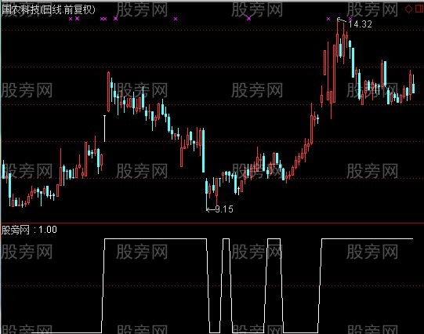Click the red diamond icon at chart corner
Viewport: 424px width, 334px height.
tap(408, 9)
